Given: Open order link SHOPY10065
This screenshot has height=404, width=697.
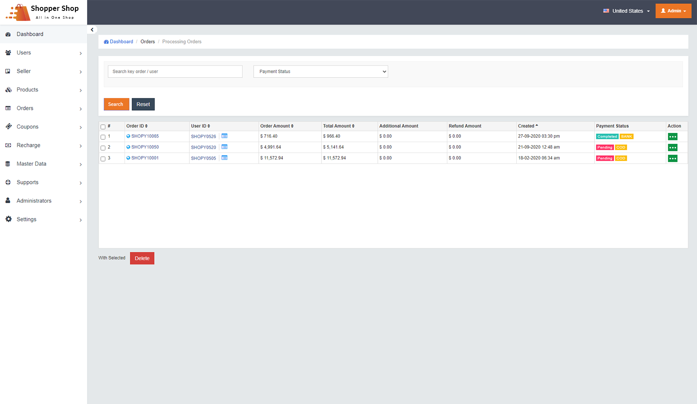Looking at the screenshot, I should 145,136.
